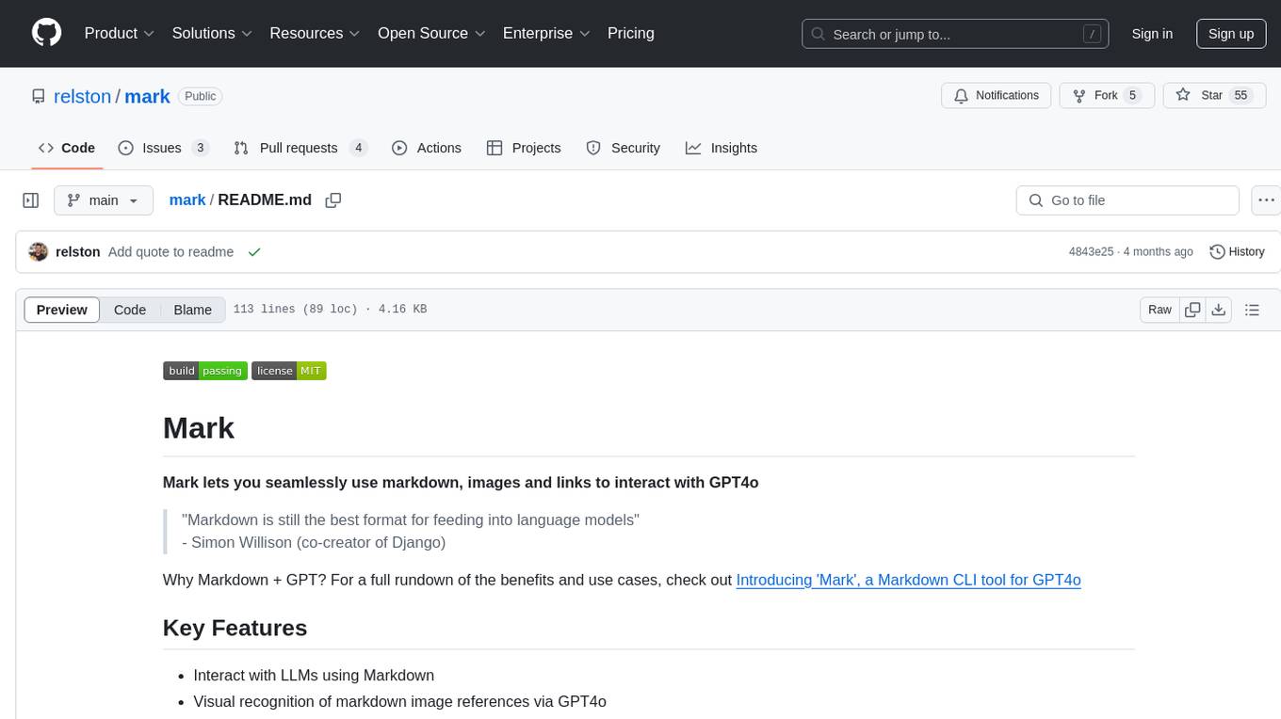Image resolution: width=1281 pixels, height=719 pixels.
Task: Switch to Code view of README
Action: click(130, 310)
